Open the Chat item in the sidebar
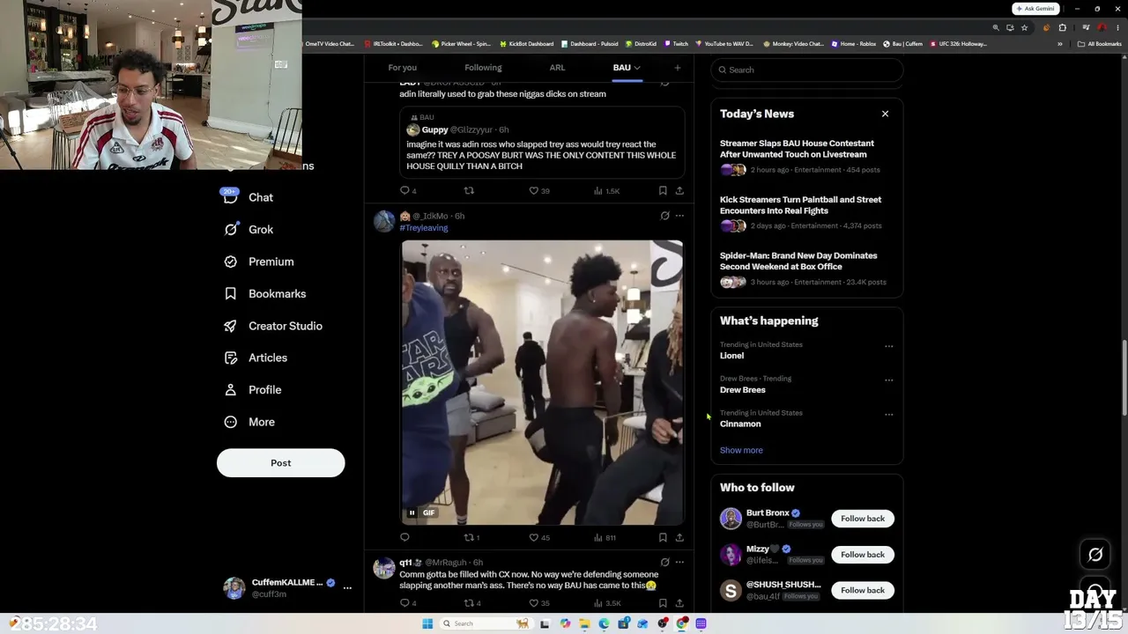Screen dimensions: 1128x634 249,197
